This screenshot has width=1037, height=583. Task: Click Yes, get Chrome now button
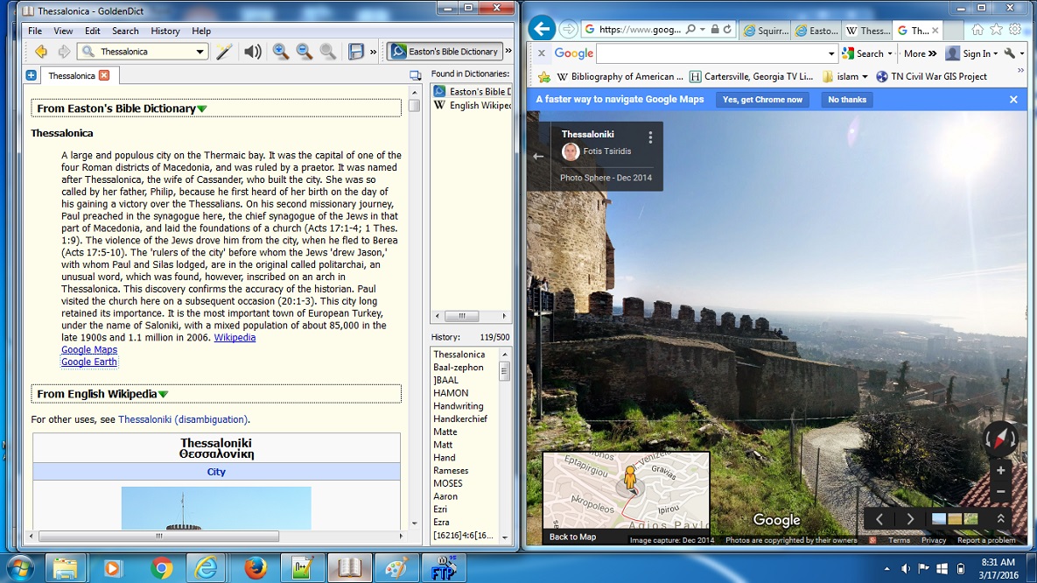click(x=762, y=100)
